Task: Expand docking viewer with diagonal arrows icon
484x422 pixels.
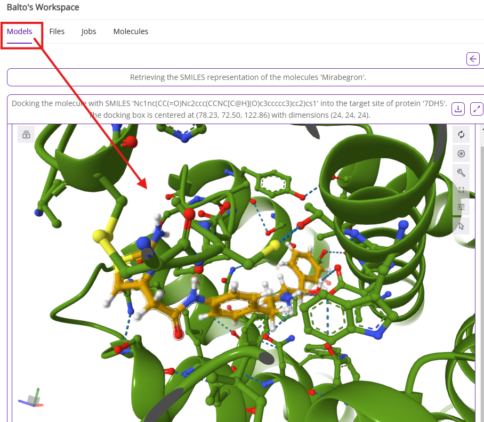Action: (477, 109)
